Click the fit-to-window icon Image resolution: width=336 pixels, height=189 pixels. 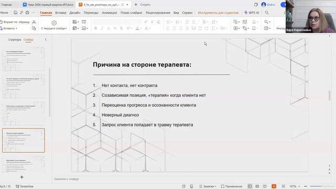click(283, 186)
